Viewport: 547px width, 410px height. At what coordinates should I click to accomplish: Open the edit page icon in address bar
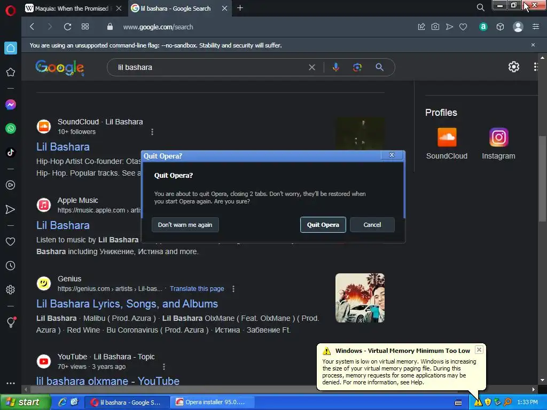(421, 27)
